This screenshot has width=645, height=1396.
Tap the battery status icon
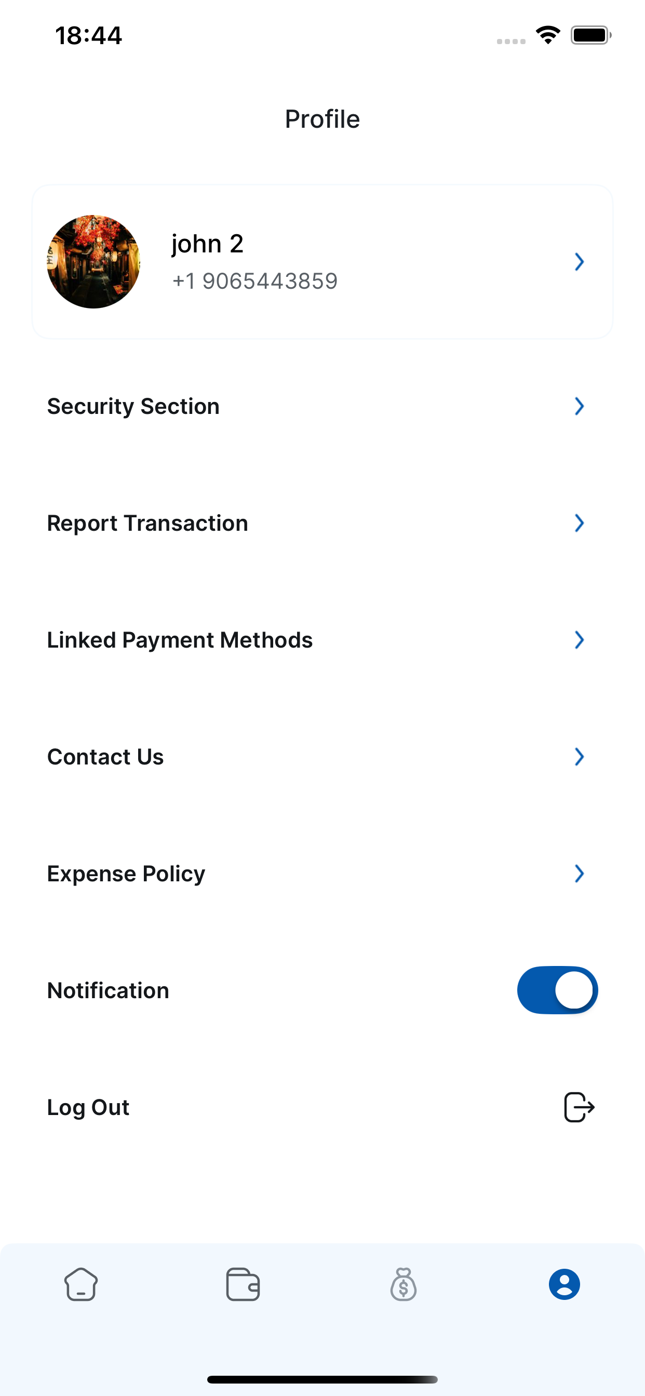tap(591, 35)
